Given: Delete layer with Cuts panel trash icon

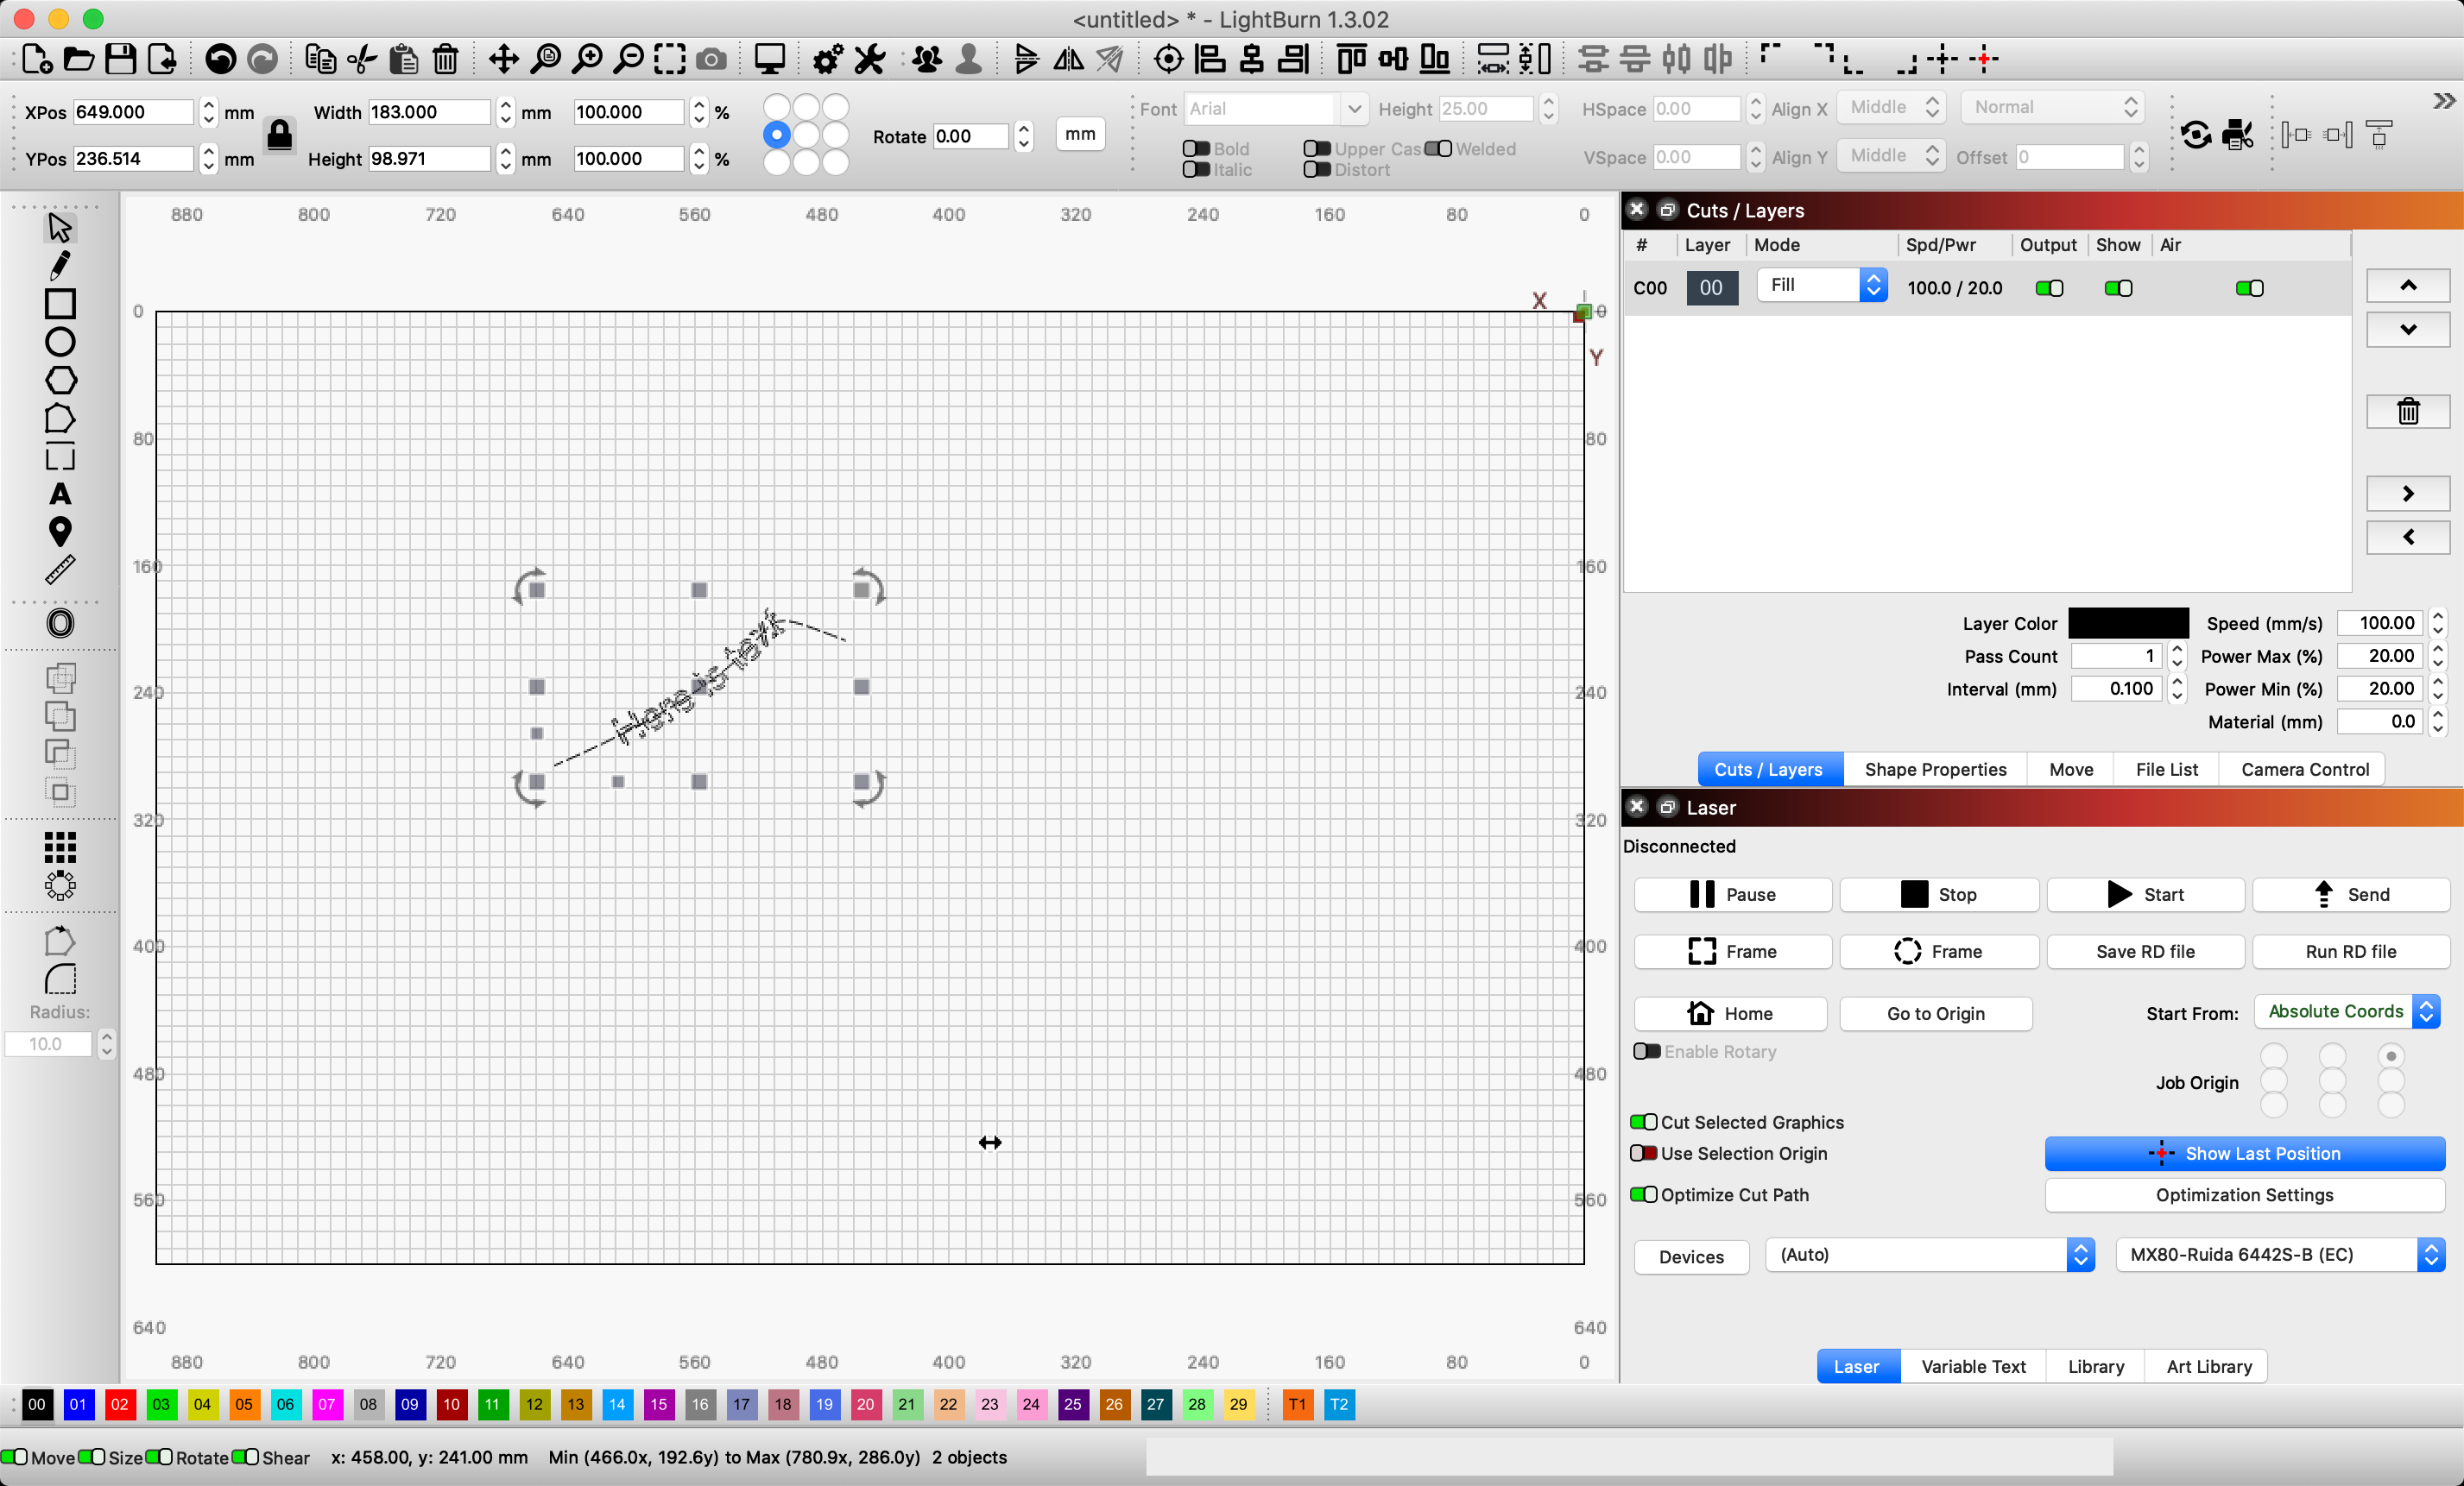Looking at the screenshot, I should tap(2408, 411).
